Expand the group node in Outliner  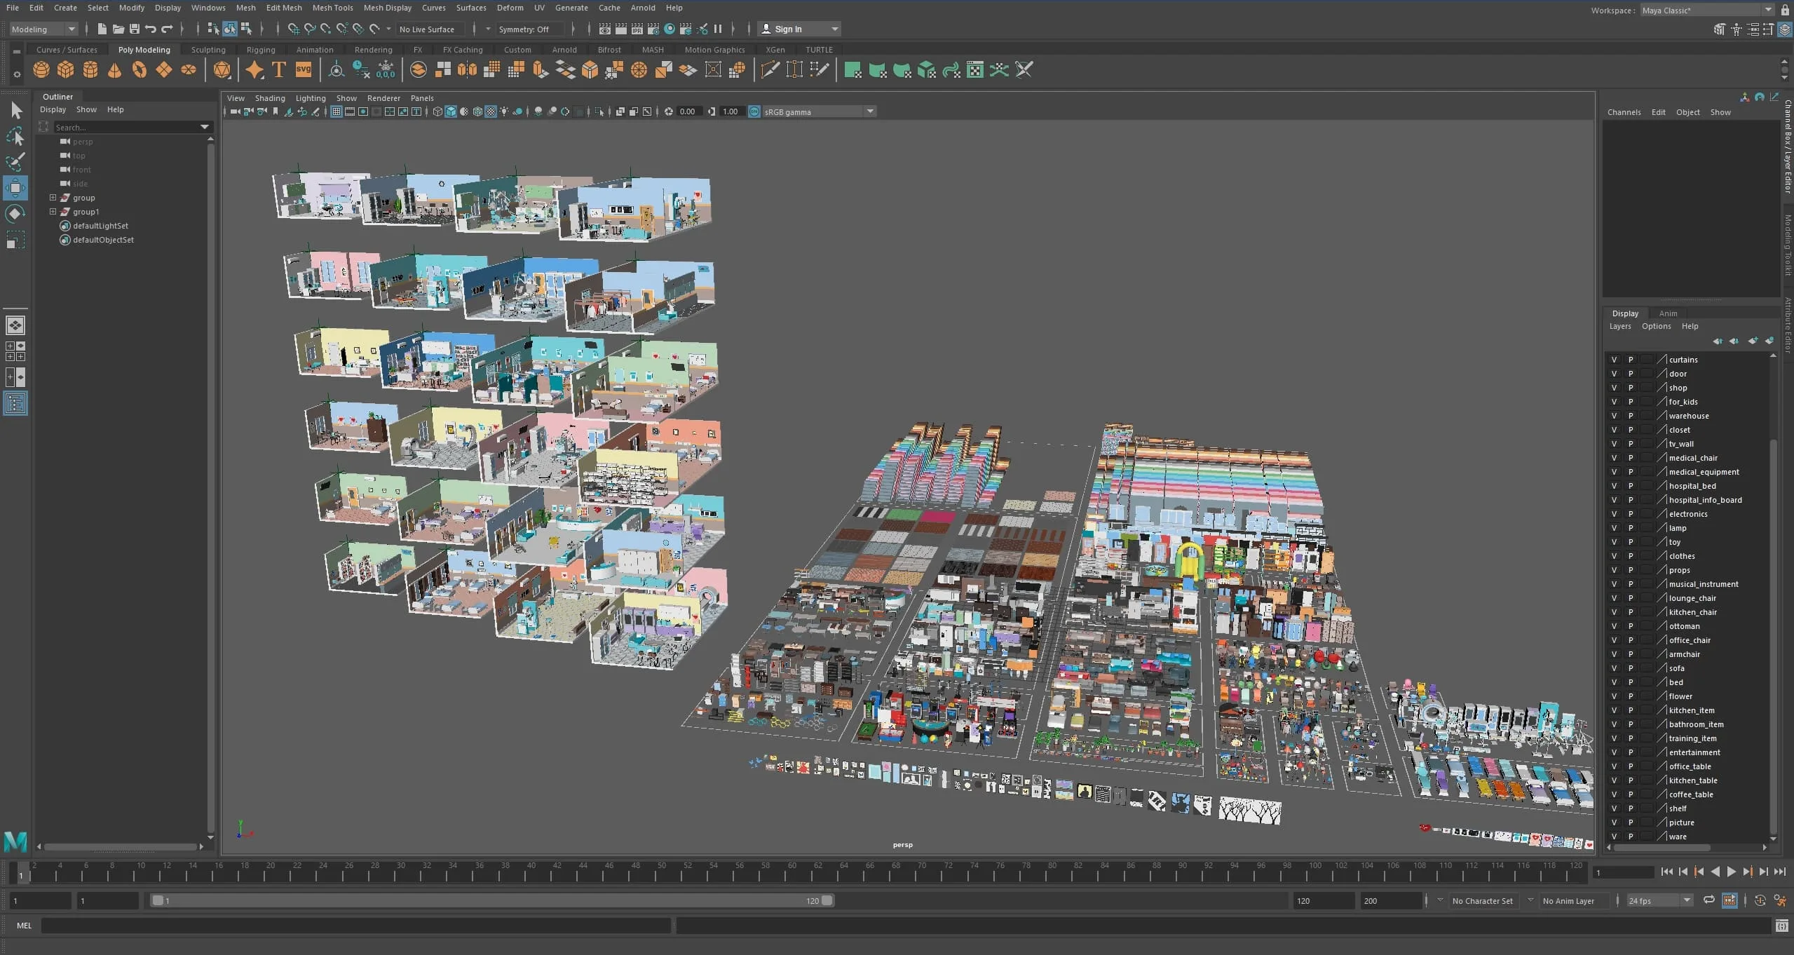[53, 198]
